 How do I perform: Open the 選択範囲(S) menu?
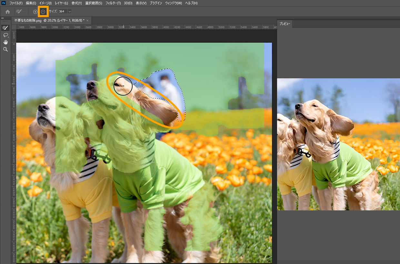pos(94,3)
